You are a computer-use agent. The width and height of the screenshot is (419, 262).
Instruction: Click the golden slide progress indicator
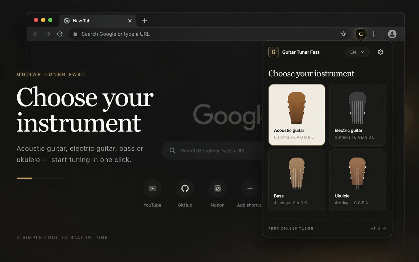click(x=25, y=178)
